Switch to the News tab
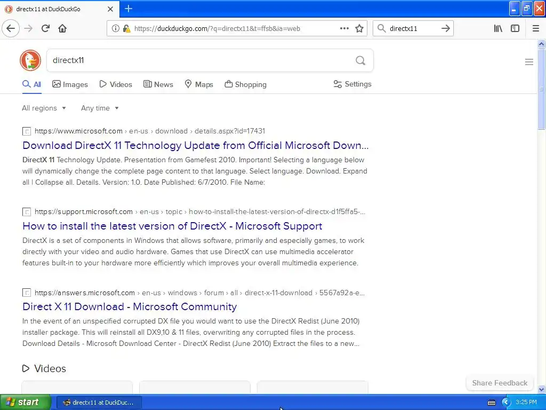Screen dimensions: 546x410 pyautogui.click(x=158, y=84)
